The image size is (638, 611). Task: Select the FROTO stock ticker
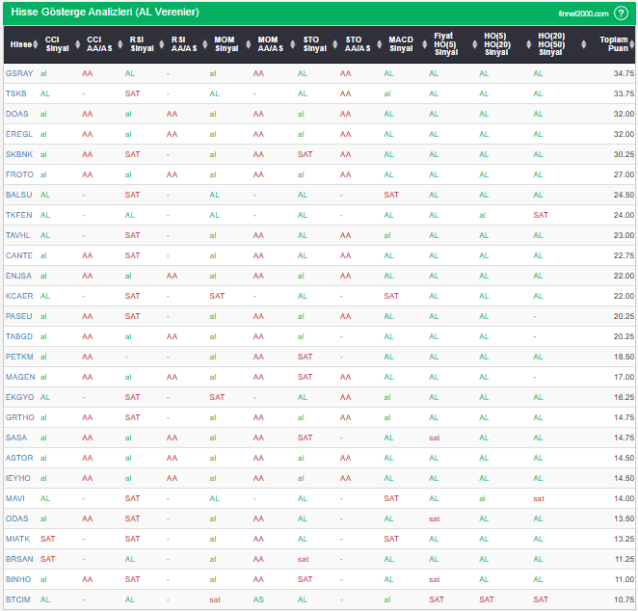[x=19, y=174]
